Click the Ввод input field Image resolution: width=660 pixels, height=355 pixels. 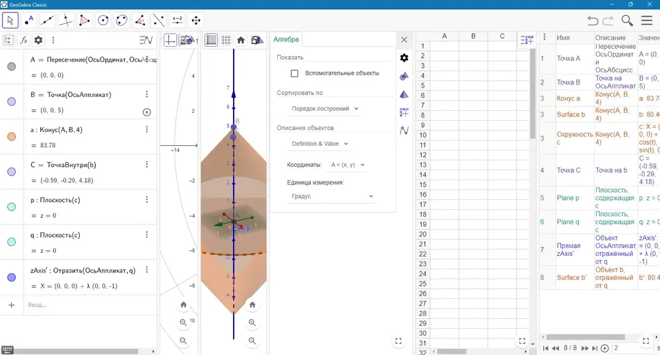[90, 305]
